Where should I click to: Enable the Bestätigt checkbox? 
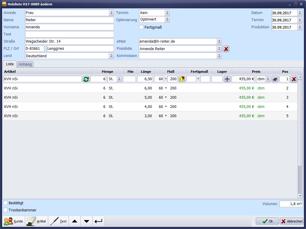click(5, 203)
